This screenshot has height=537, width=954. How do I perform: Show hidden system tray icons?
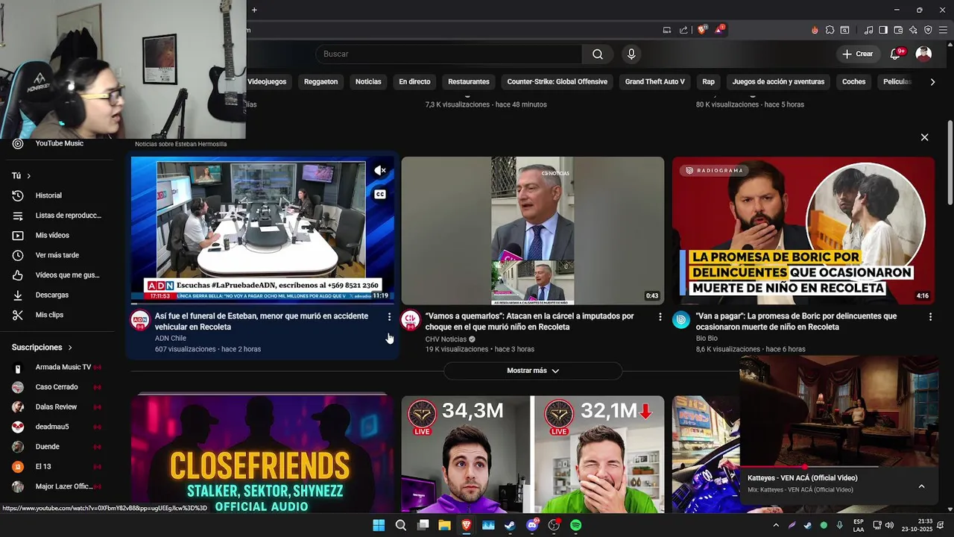(776, 525)
